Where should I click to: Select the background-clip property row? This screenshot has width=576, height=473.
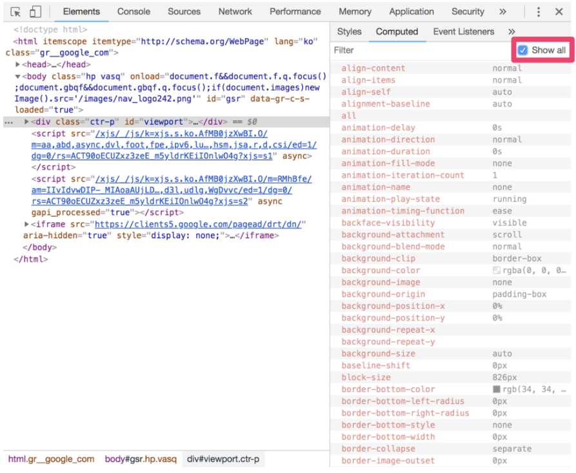450,258
